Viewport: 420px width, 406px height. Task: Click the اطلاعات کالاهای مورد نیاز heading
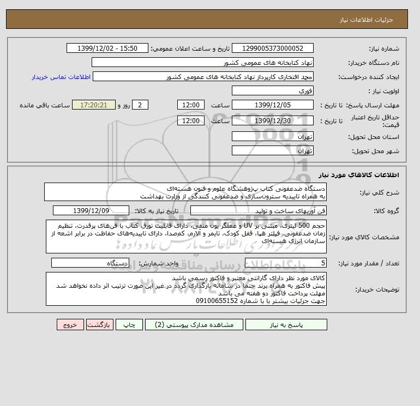point(359,175)
